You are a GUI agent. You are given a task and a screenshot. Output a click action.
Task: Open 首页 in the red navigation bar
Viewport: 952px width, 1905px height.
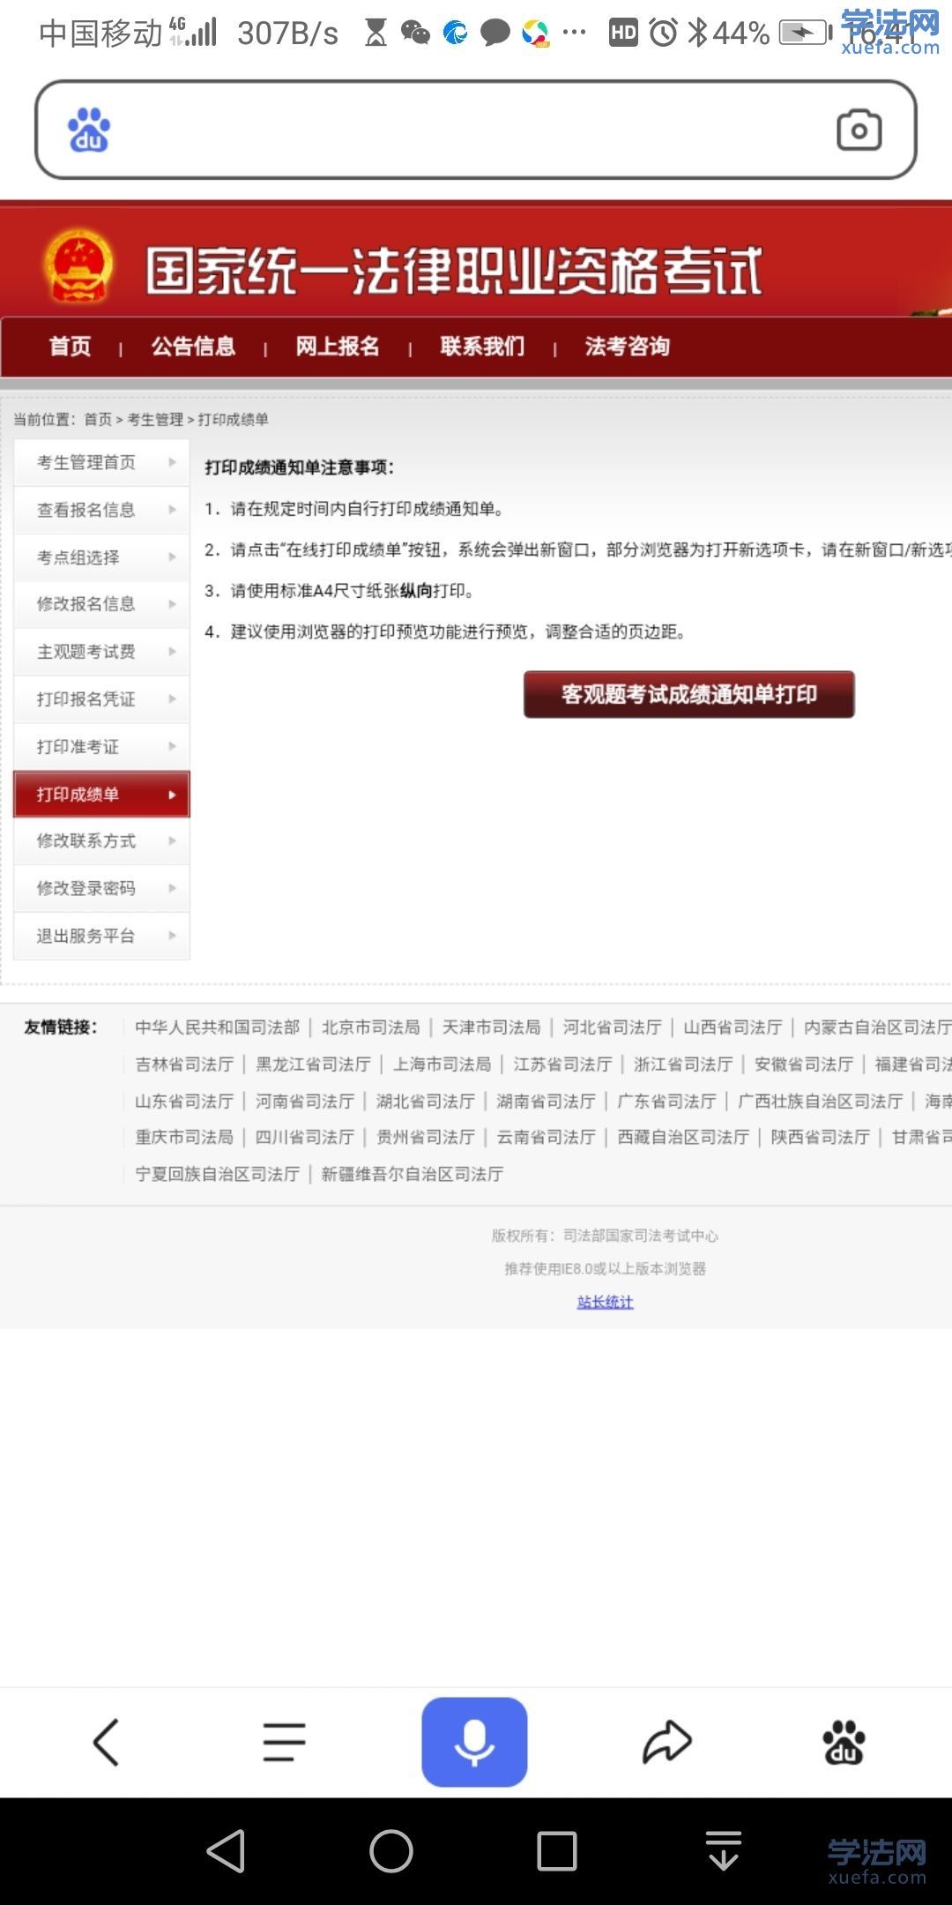[x=70, y=347]
